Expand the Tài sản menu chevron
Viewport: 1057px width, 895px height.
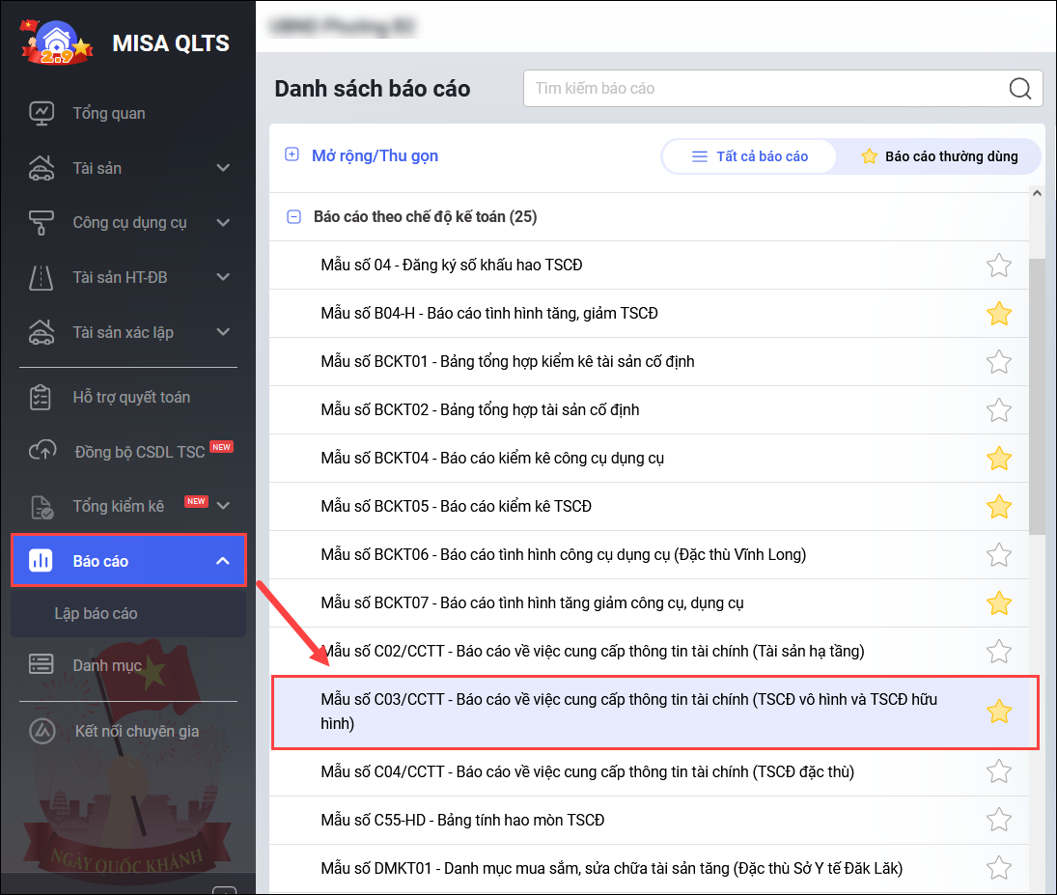223,168
